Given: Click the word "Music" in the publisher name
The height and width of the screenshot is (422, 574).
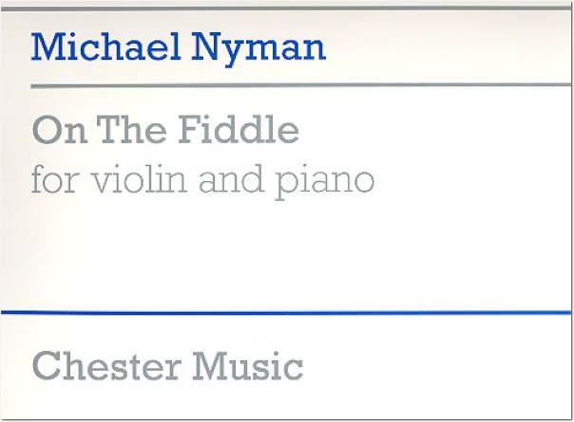Looking at the screenshot, I should [x=248, y=366].
